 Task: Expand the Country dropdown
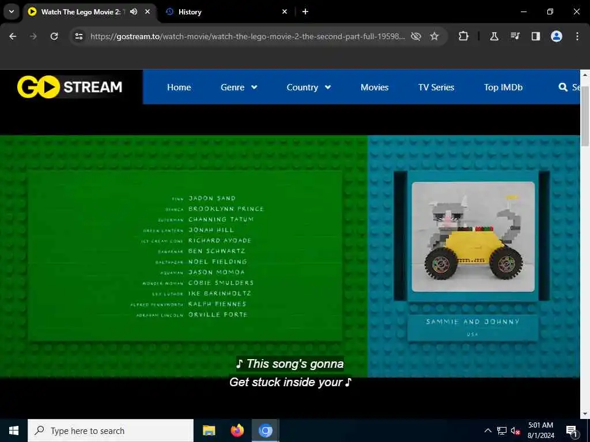click(x=309, y=87)
